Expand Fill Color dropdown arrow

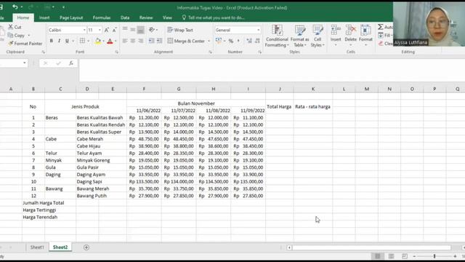[103, 41]
